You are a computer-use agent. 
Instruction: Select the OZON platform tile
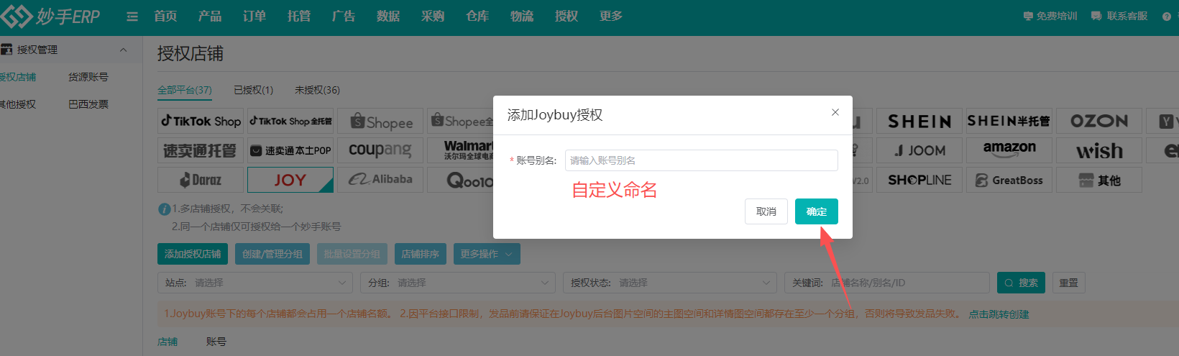[1099, 121]
